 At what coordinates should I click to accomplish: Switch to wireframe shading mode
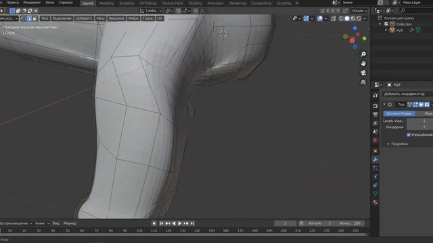coord(341,18)
